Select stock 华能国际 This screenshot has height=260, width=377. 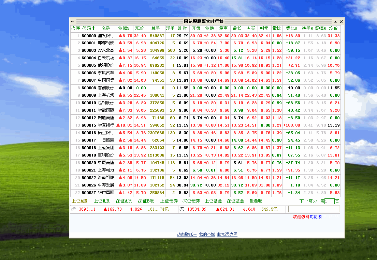(106, 110)
